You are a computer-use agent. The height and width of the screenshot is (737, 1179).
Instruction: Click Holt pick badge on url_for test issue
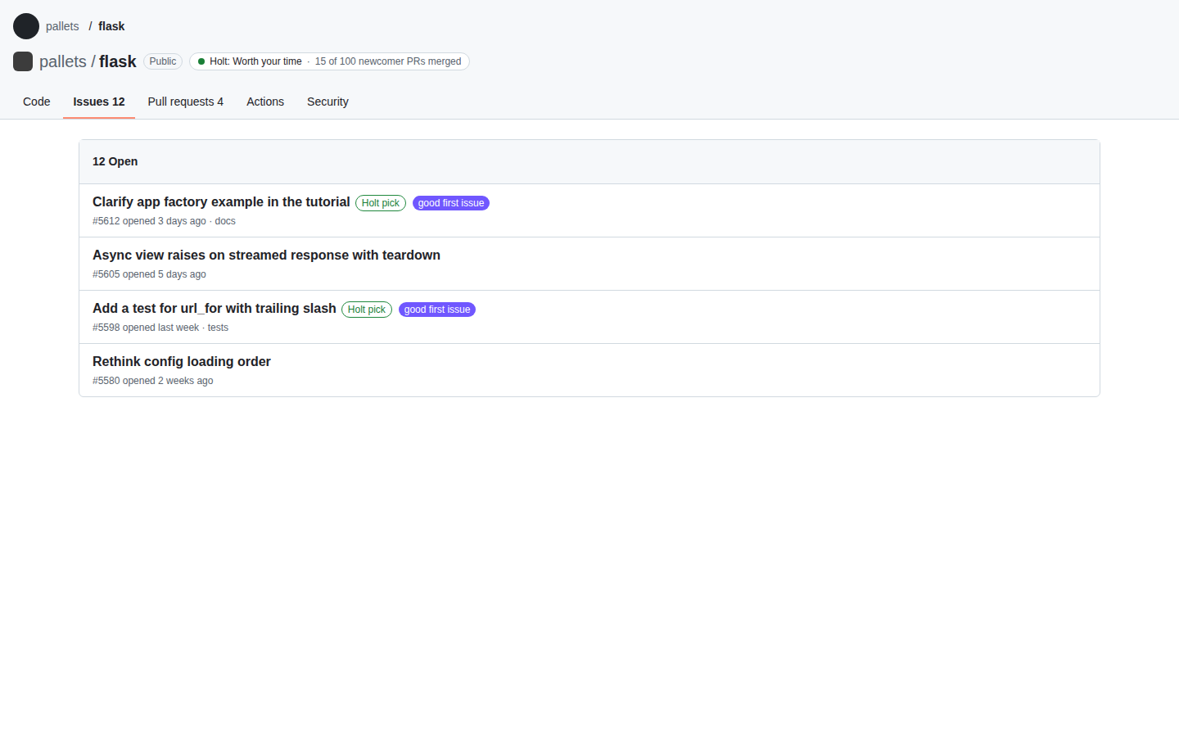[x=367, y=310]
